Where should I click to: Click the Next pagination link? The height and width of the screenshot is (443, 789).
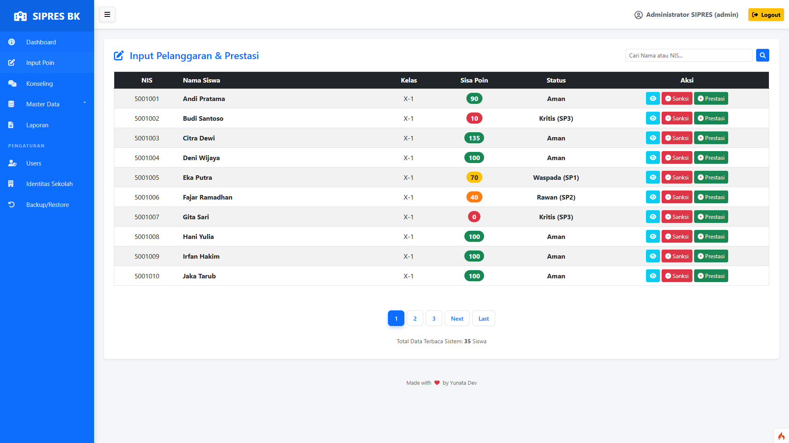click(457, 319)
